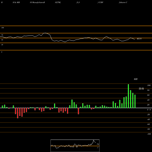Select the MR axis label -60
The width and height of the screenshot is (152, 152).
point(148,124)
